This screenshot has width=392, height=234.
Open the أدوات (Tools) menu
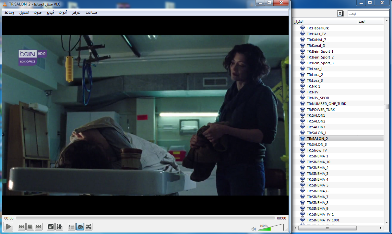[63, 12]
